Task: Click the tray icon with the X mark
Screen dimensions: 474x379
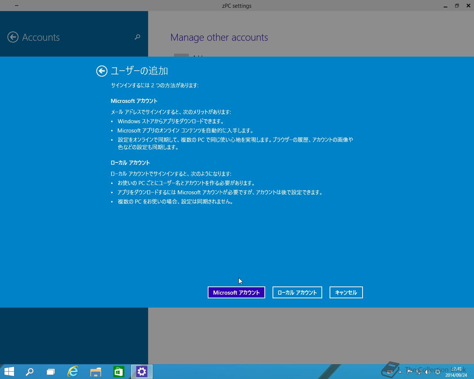Action: (437, 372)
